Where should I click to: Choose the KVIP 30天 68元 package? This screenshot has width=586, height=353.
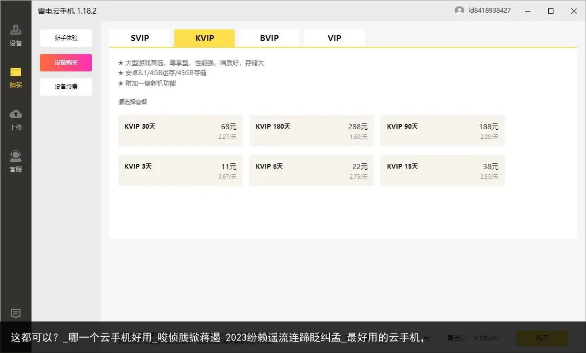point(181,130)
